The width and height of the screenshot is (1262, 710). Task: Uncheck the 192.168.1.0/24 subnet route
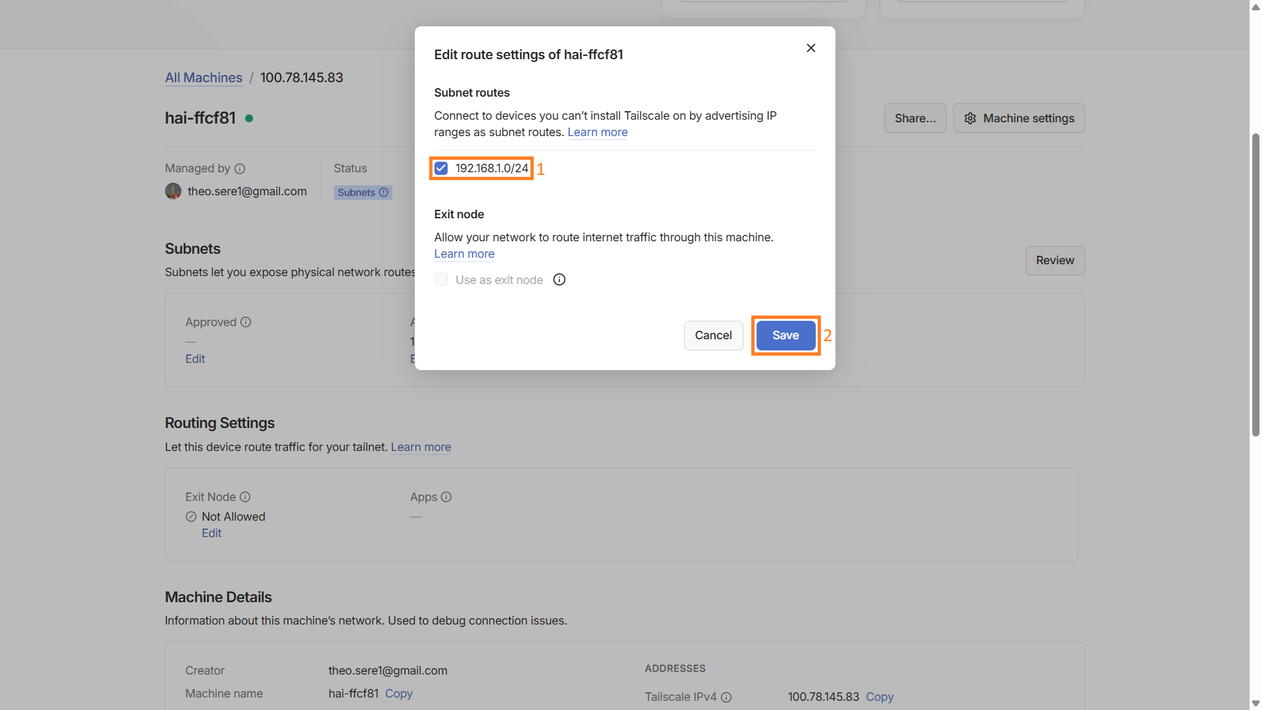click(x=441, y=168)
